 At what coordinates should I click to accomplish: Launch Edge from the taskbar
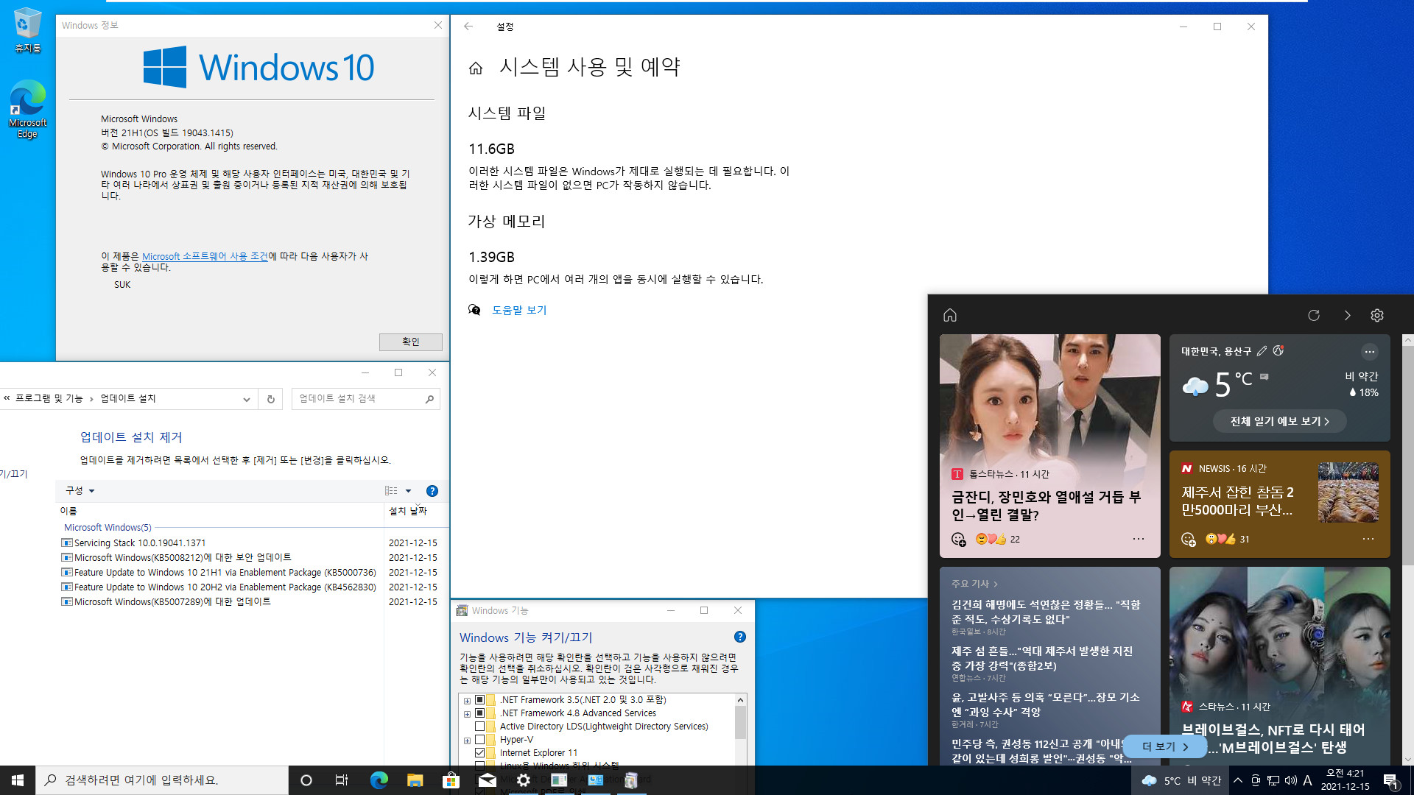coord(379,780)
